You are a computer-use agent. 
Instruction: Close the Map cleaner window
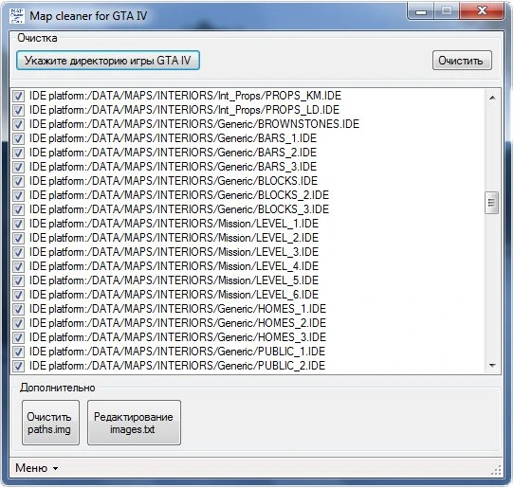click(x=482, y=11)
